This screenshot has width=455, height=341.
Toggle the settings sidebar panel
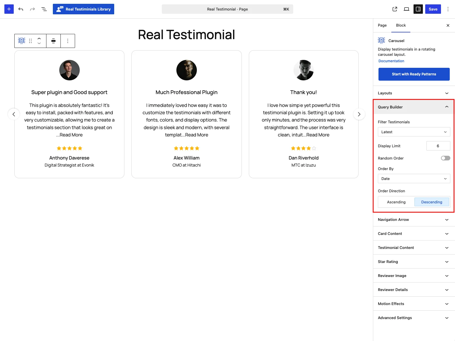pyautogui.click(x=418, y=9)
